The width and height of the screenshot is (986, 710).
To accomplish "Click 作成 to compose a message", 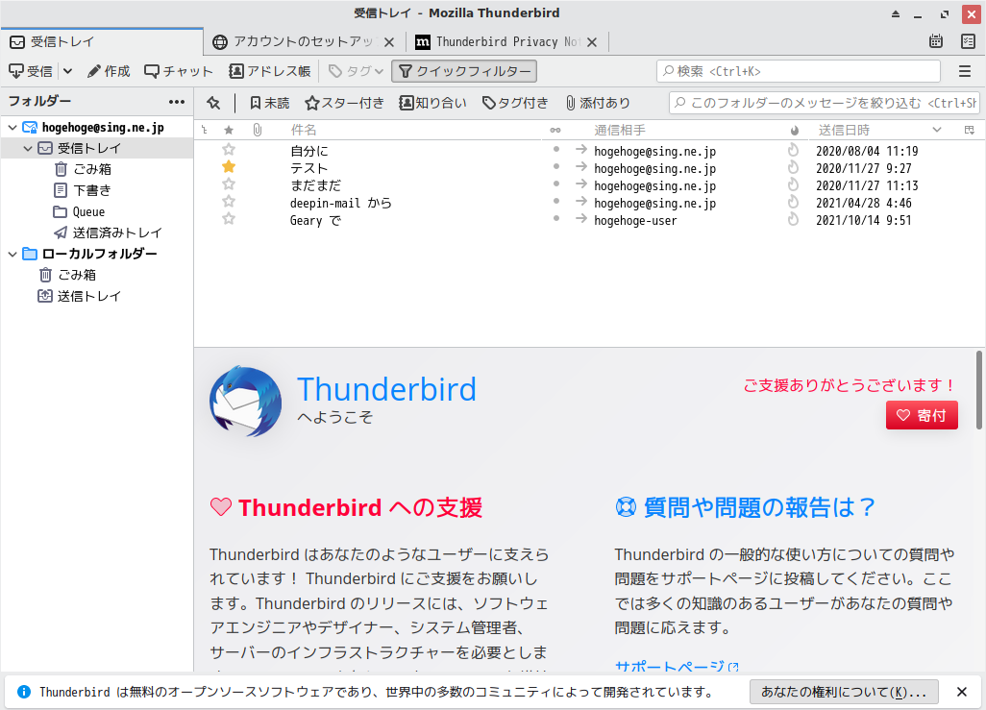I will pyautogui.click(x=109, y=72).
